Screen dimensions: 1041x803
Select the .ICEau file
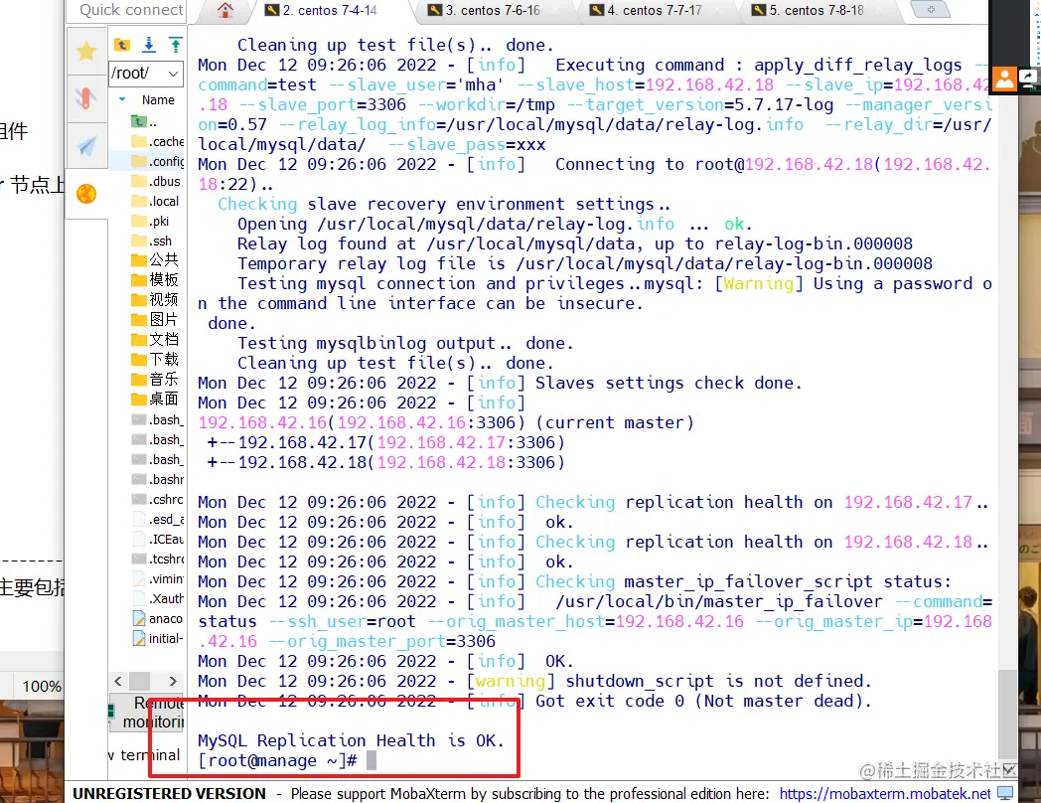(158, 540)
